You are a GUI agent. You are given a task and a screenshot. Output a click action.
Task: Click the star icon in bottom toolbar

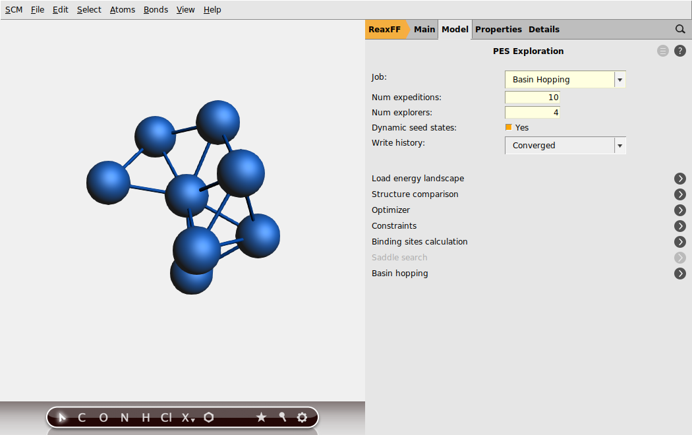point(261,417)
